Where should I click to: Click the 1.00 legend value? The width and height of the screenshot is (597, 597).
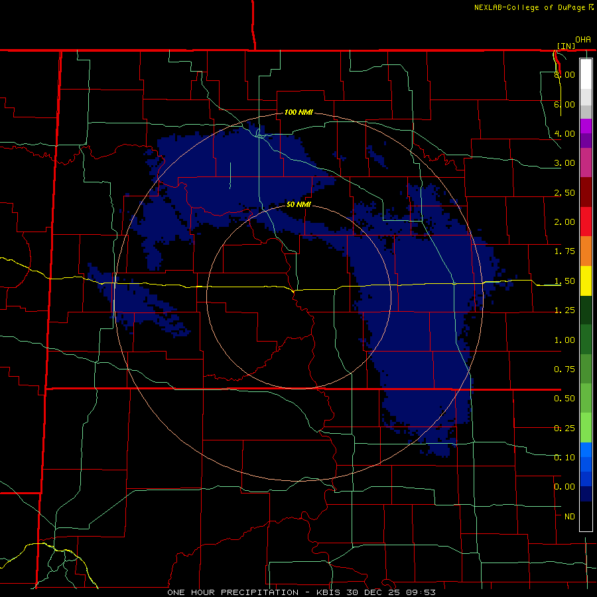[x=564, y=340]
